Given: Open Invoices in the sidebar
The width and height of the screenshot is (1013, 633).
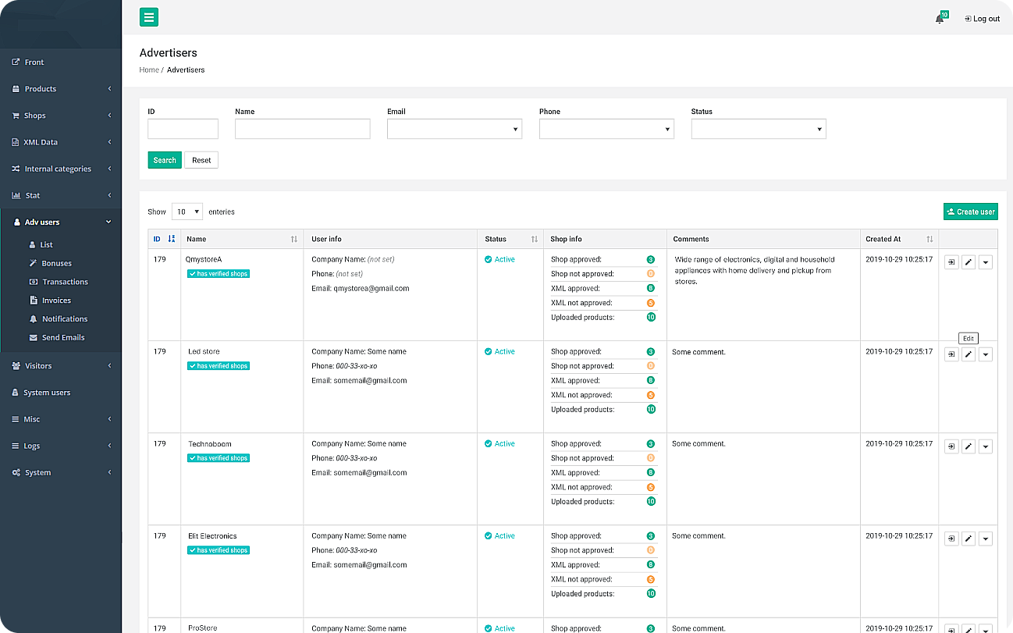Looking at the screenshot, I should point(56,300).
